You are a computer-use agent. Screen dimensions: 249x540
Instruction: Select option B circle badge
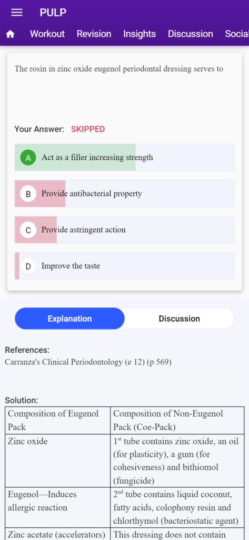click(x=28, y=194)
